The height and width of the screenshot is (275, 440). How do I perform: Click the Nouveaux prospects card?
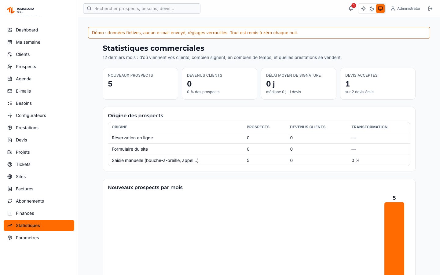click(140, 84)
